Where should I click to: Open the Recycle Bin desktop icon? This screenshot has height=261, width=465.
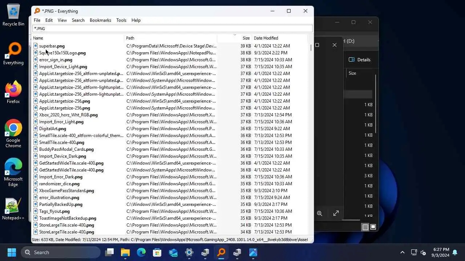[13, 15]
